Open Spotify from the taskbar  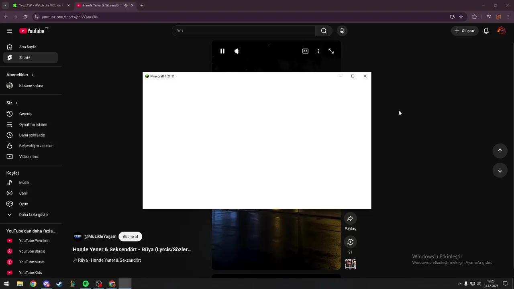pos(86,284)
